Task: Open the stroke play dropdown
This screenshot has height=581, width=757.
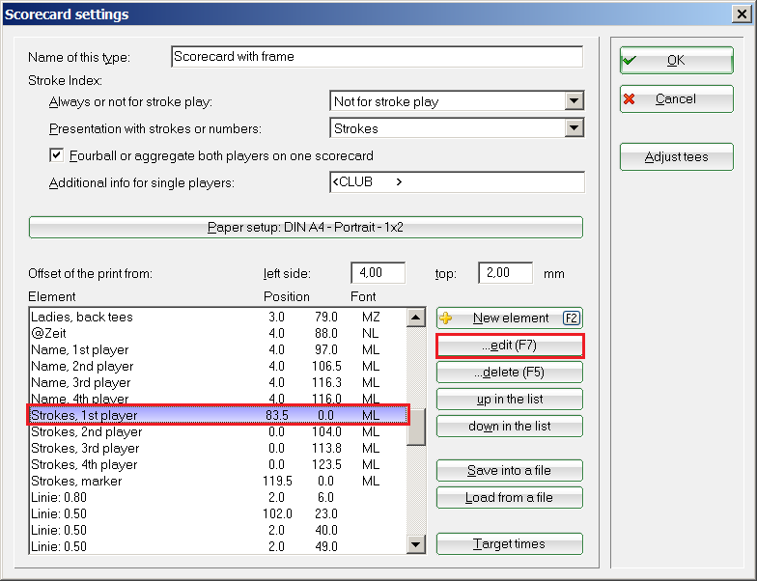Action: tap(575, 101)
